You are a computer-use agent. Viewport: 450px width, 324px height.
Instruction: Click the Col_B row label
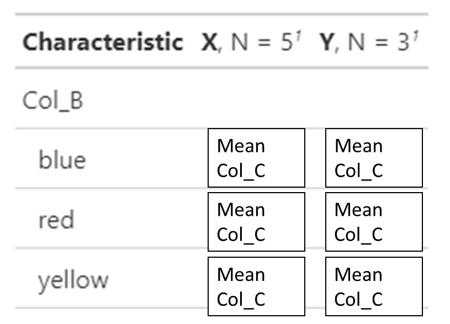[53, 100]
